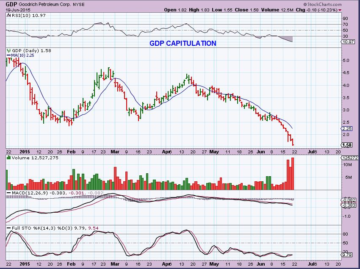Click the tallest red volume bar
The image size is (360, 269).
pyautogui.click(x=293, y=174)
